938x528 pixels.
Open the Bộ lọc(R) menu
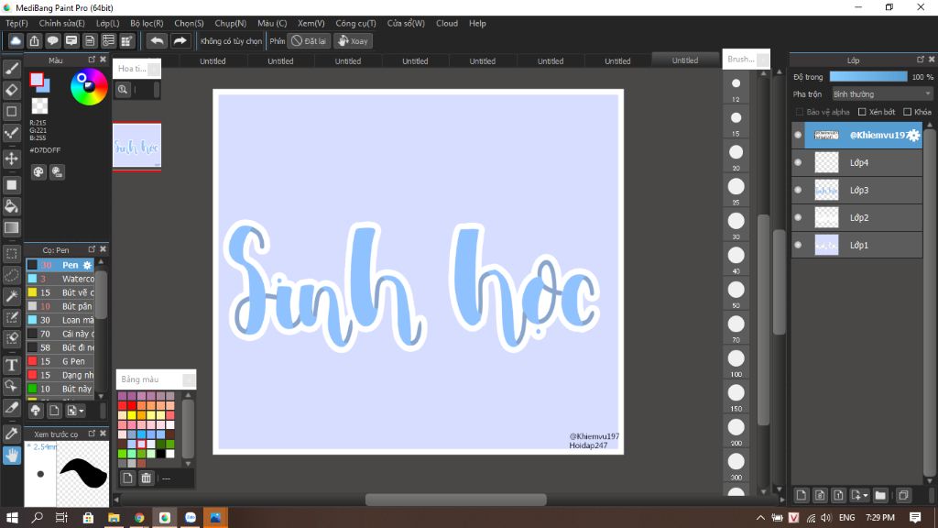(147, 23)
